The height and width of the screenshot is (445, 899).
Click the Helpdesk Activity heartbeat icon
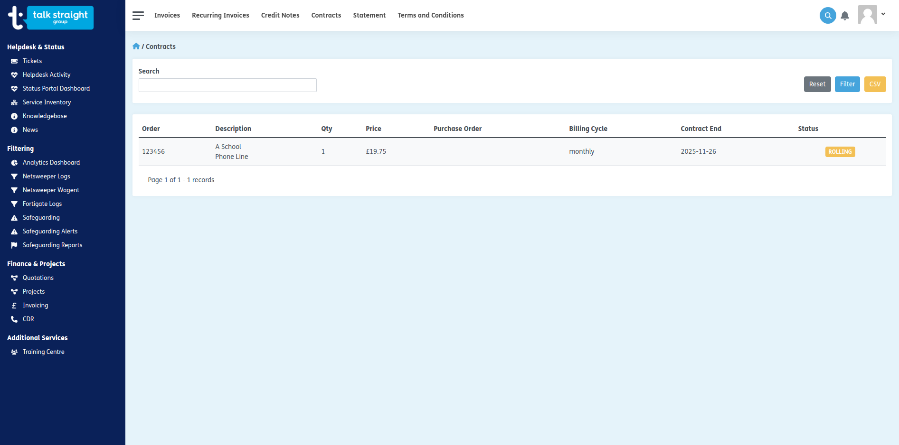tap(14, 75)
